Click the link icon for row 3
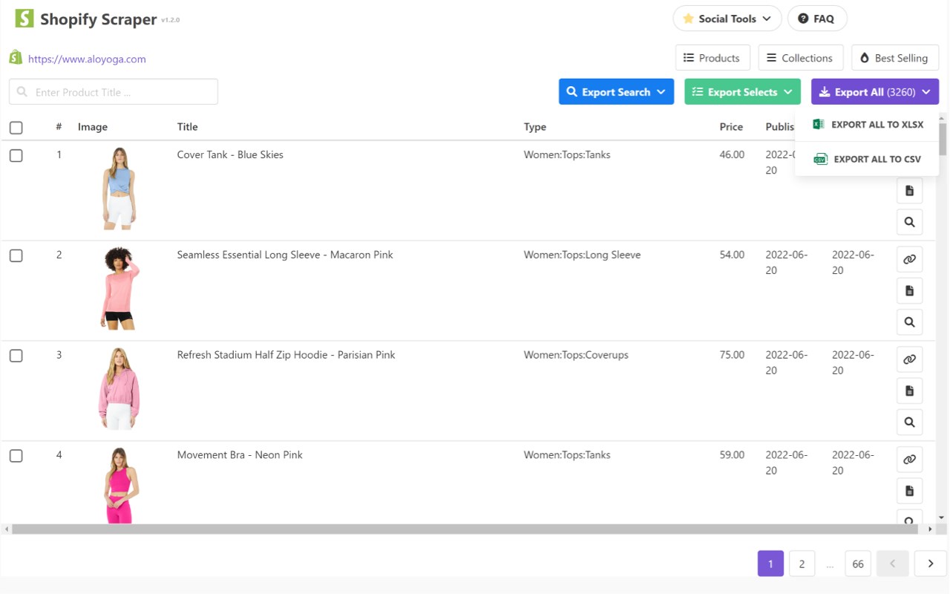This screenshot has height=594, width=950. pyautogui.click(x=909, y=359)
